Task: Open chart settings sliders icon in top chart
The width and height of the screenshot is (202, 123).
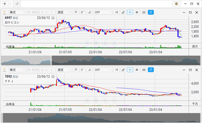Action: [137, 12]
